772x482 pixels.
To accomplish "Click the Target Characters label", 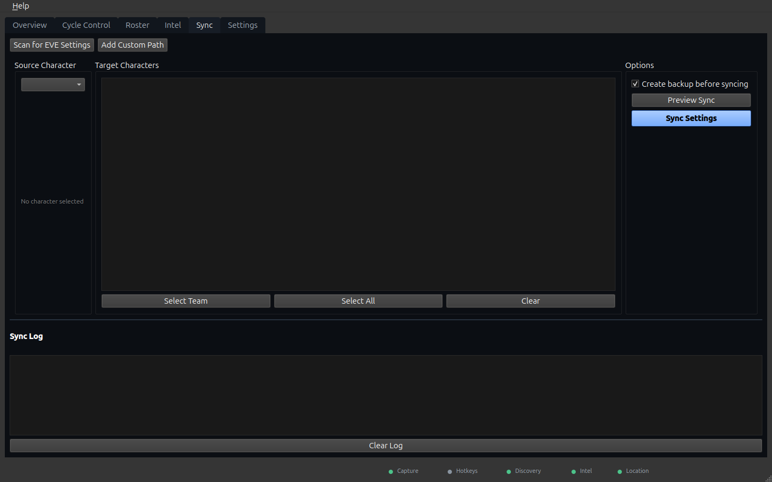I will [127, 65].
